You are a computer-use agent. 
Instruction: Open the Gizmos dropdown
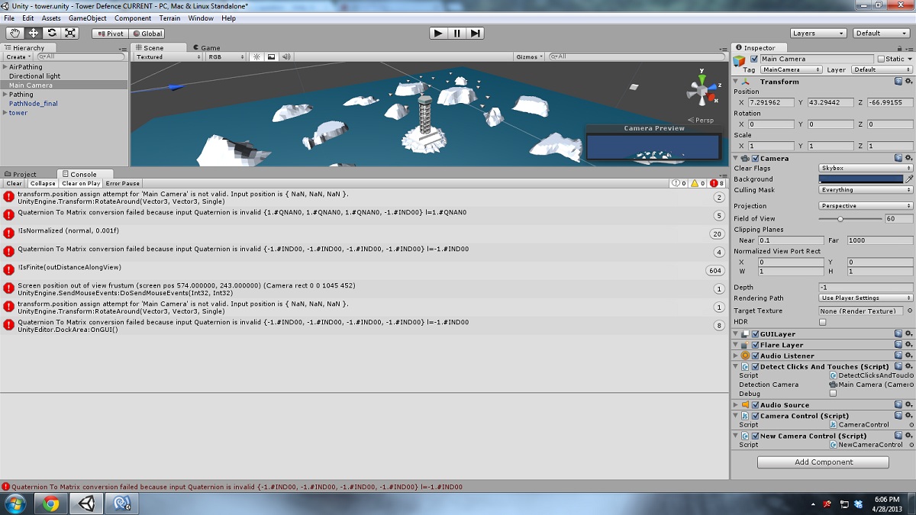pyautogui.click(x=529, y=56)
